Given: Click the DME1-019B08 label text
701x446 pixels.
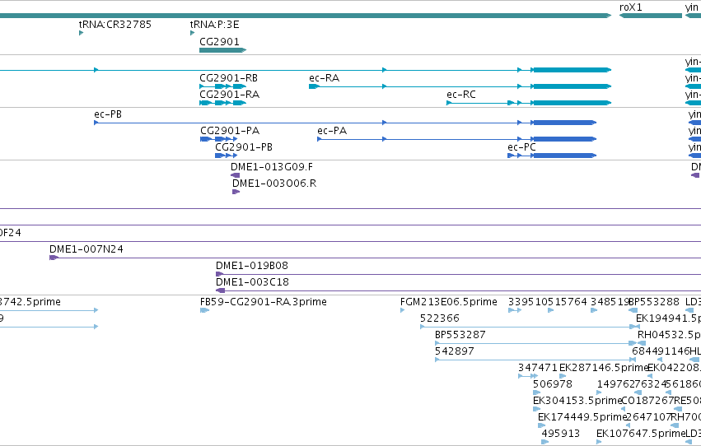Looking at the screenshot, I should click(252, 266).
